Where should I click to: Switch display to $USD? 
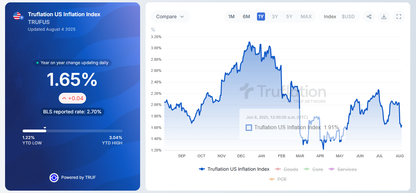[x=348, y=17]
